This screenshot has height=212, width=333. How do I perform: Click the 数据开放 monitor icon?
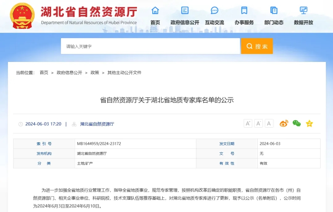coord(303,10)
